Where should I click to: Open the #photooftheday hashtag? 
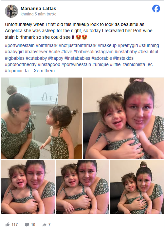[21, 64]
